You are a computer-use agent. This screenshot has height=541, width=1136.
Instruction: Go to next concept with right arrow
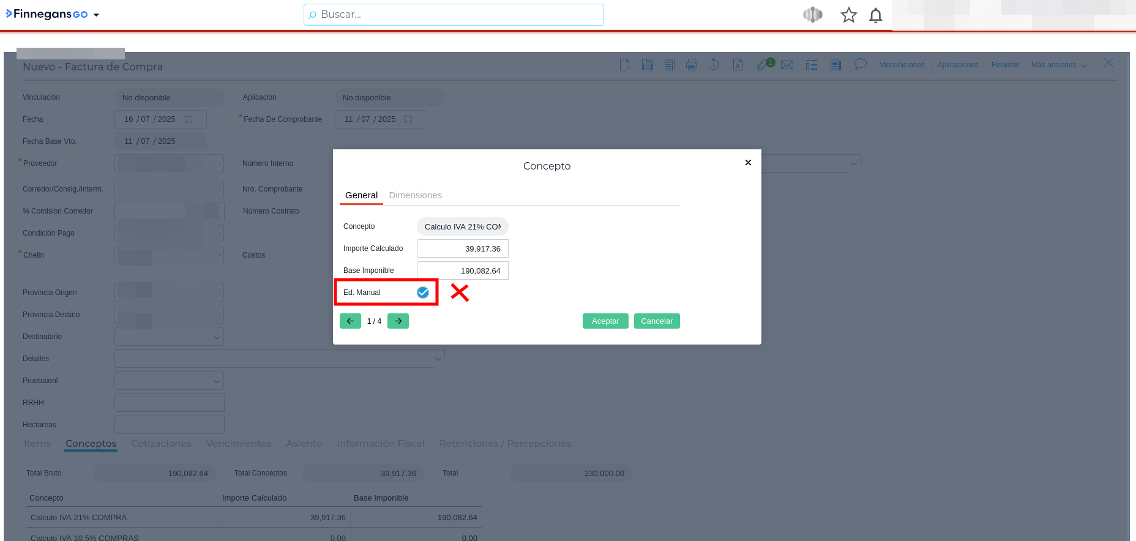pos(398,321)
